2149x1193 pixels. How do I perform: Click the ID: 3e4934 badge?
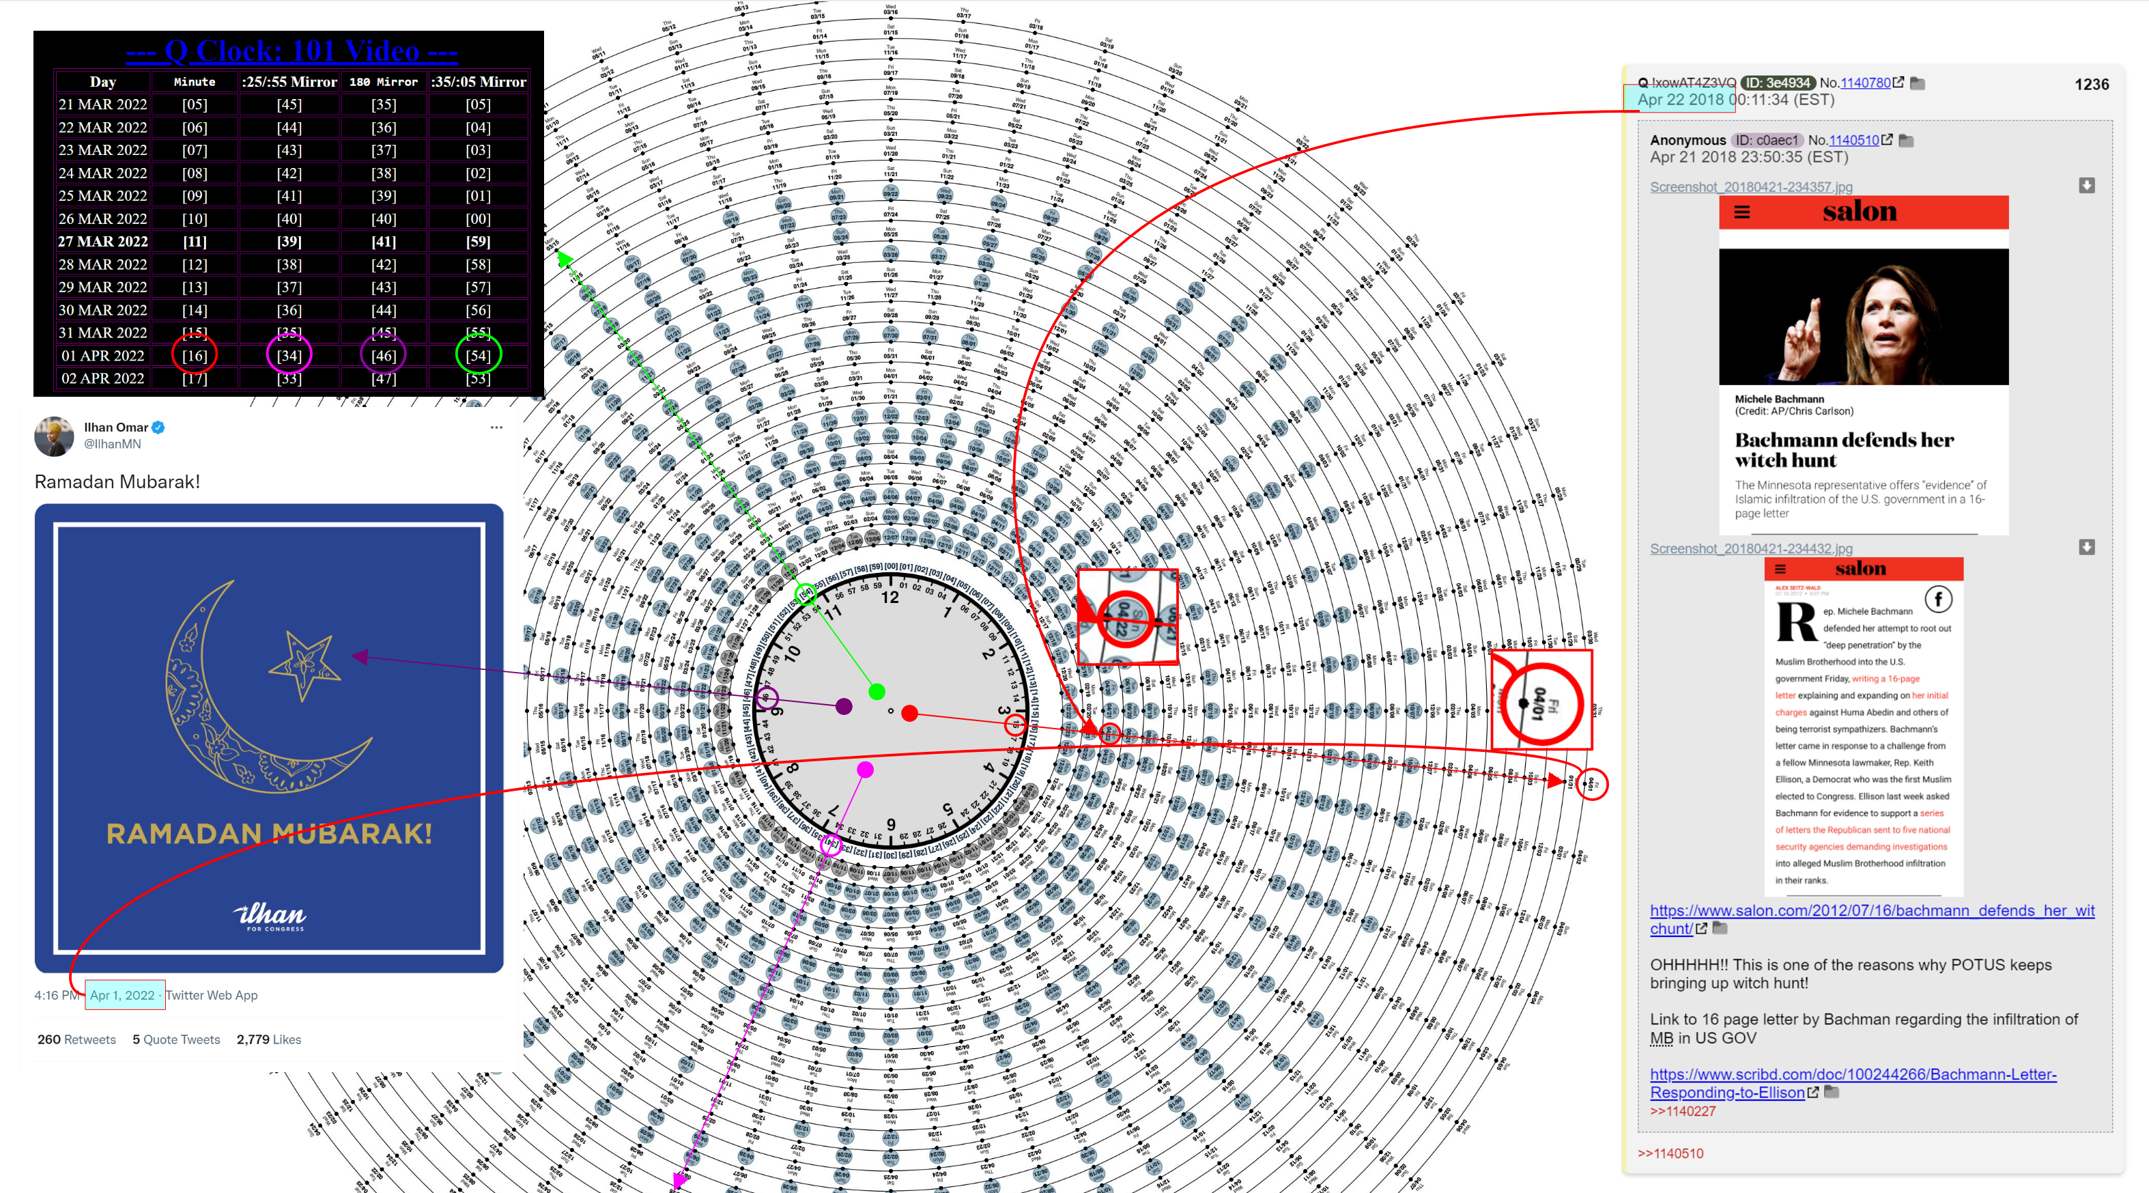coord(1778,83)
